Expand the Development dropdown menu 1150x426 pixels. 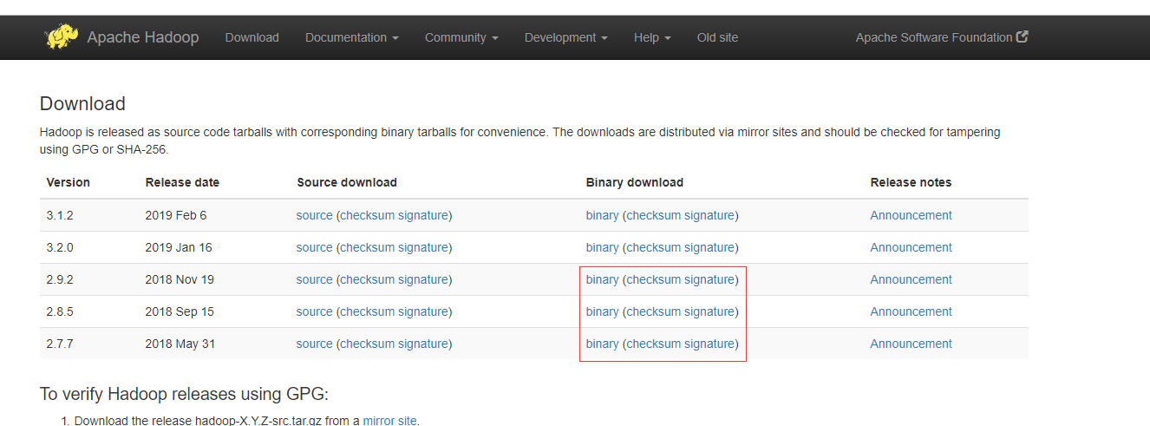coord(565,37)
